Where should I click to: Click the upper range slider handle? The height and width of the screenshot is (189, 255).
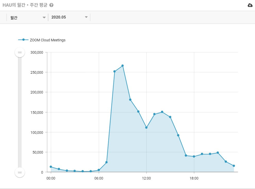point(20,52)
